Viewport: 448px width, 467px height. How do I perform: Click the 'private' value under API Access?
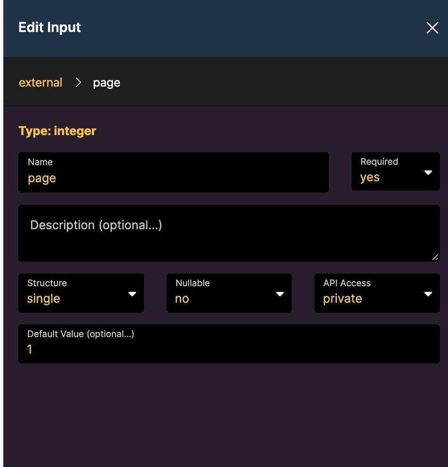(343, 299)
